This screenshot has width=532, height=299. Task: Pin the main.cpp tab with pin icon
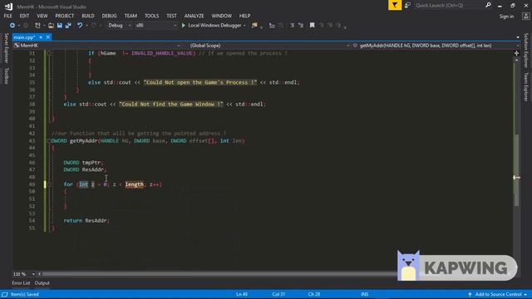pyautogui.click(x=41, y=37)
